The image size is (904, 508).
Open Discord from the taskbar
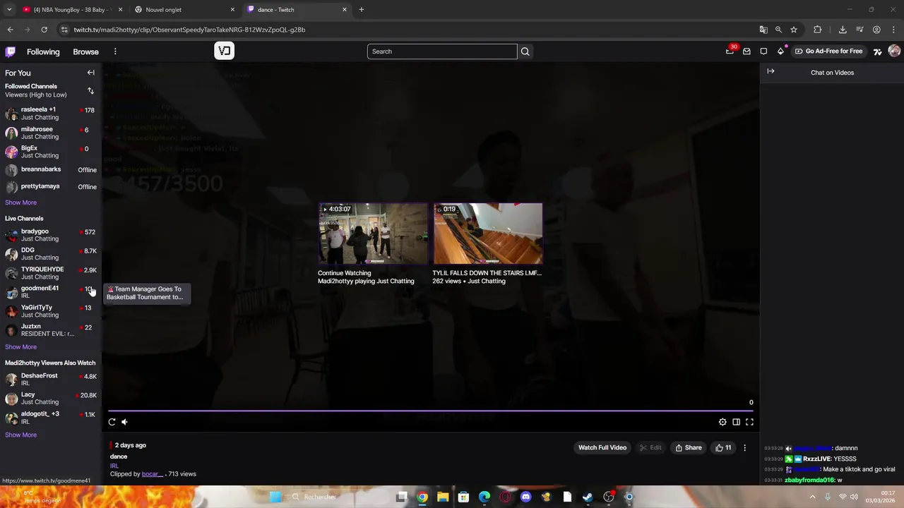point(525,497)
